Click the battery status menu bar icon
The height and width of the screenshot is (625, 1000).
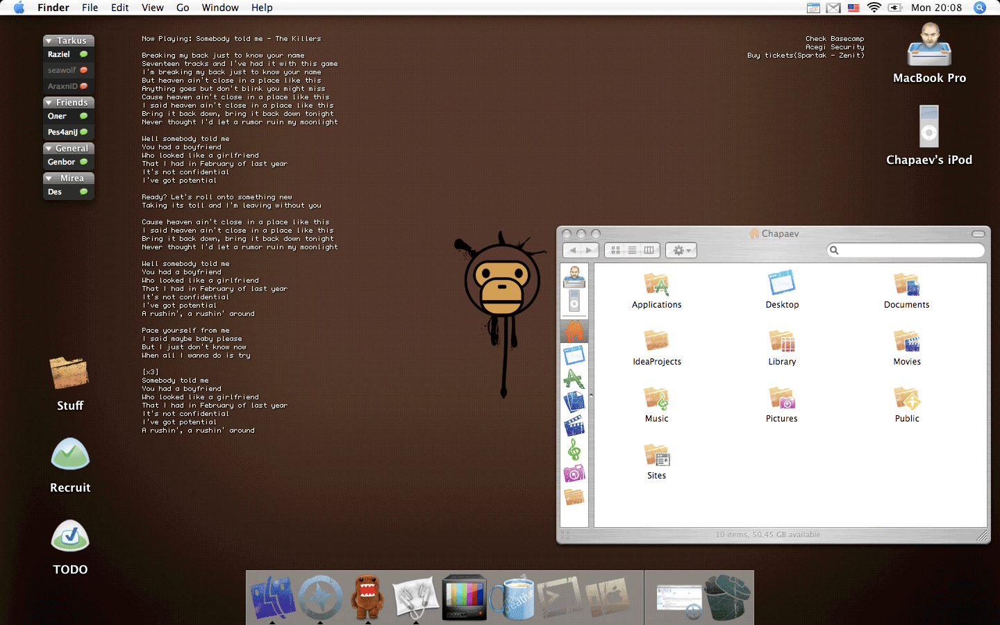point(895,8)
